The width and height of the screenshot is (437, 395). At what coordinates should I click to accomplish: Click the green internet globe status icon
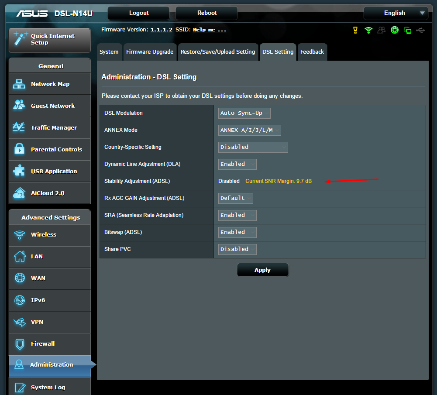click(395, 30)
